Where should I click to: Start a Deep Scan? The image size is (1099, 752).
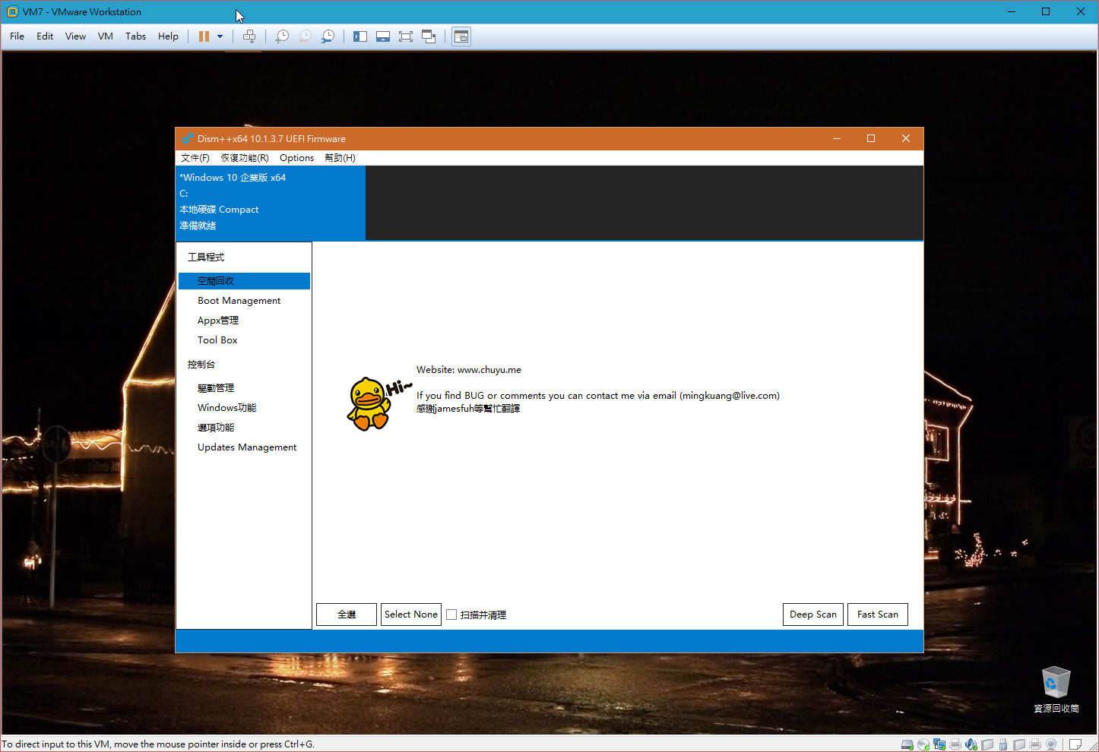813,615
